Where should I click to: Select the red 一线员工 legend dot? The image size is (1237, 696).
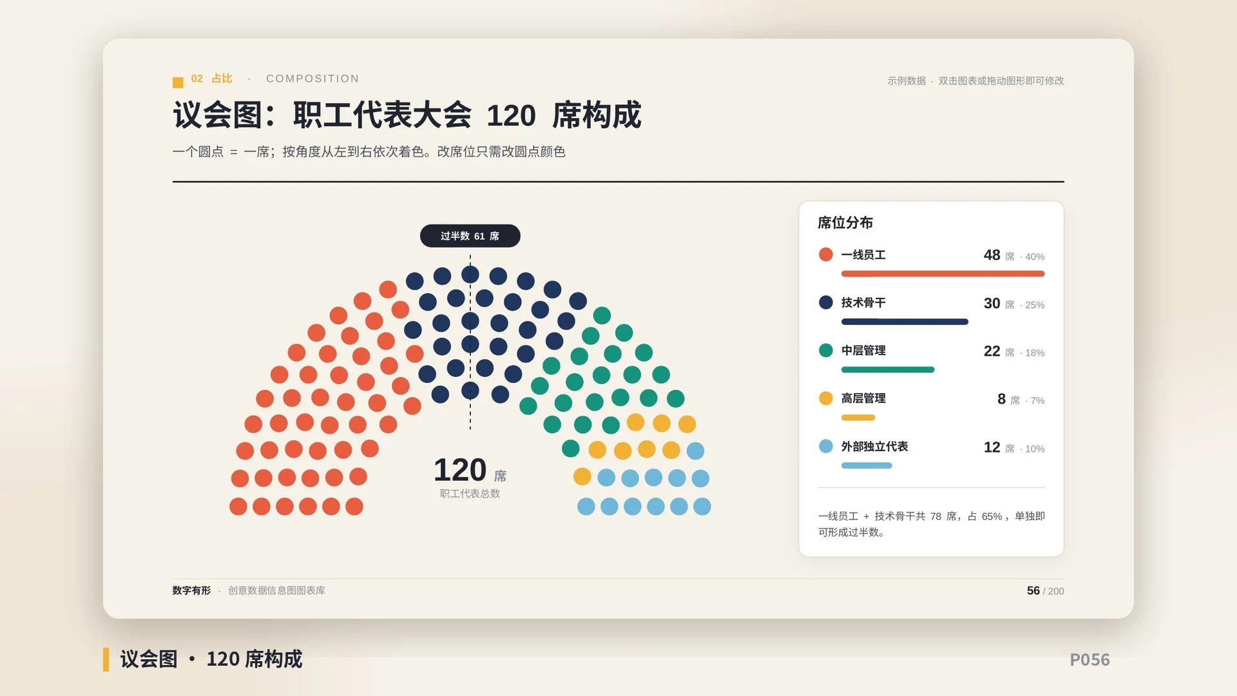click(825, 255)
